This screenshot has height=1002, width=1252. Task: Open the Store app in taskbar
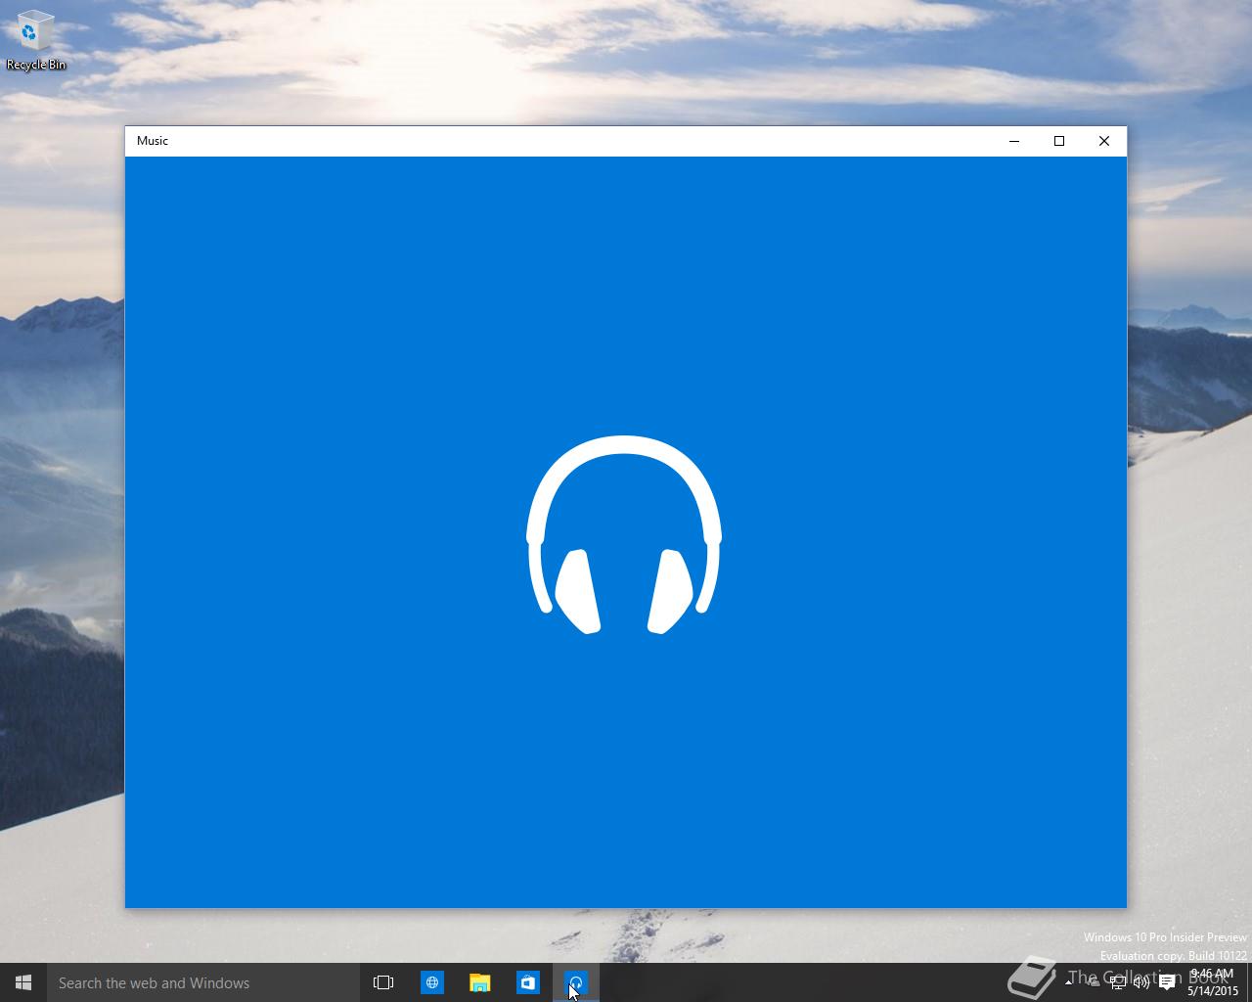click(527, 982)
